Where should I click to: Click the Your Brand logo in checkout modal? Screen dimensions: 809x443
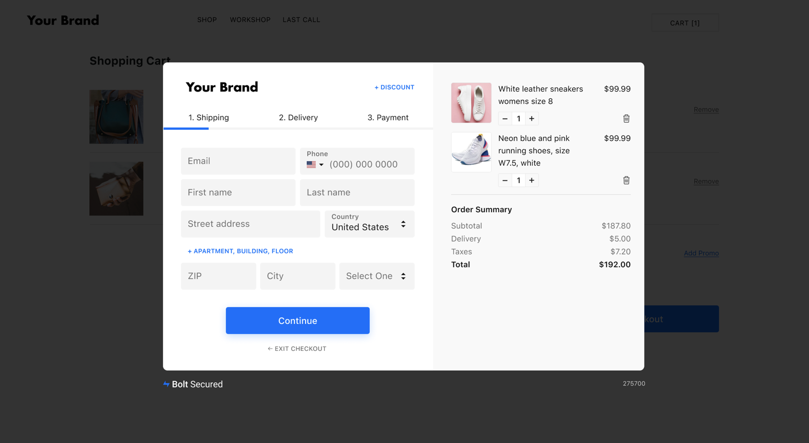coord(222,87)
